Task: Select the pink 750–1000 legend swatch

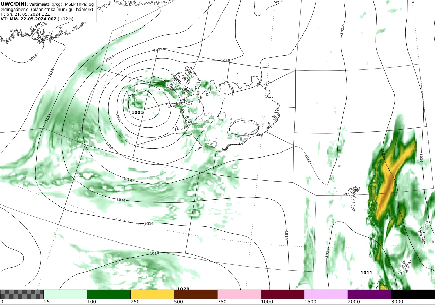Action: tap(239, 294)
